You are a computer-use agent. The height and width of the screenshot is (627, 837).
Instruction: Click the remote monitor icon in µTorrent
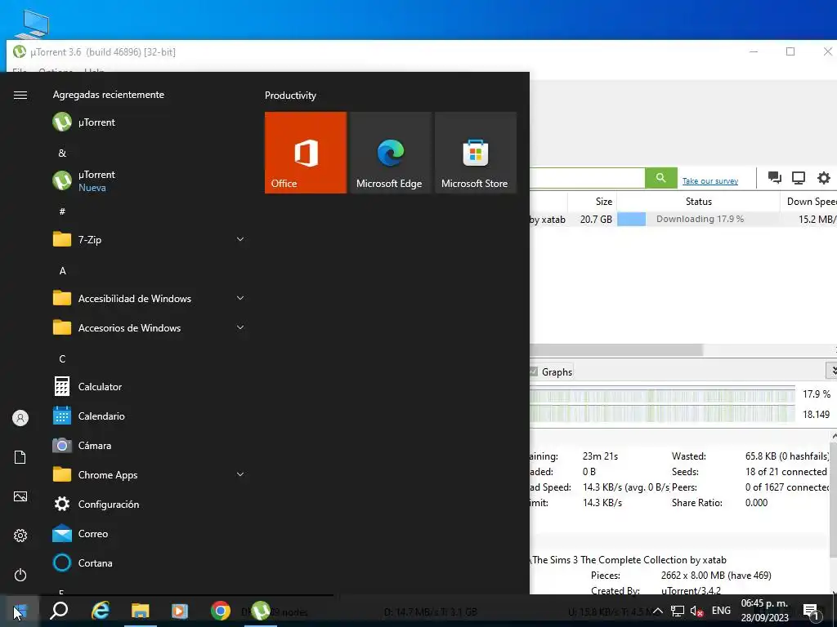pyautogui.click(x=799, y=177)
